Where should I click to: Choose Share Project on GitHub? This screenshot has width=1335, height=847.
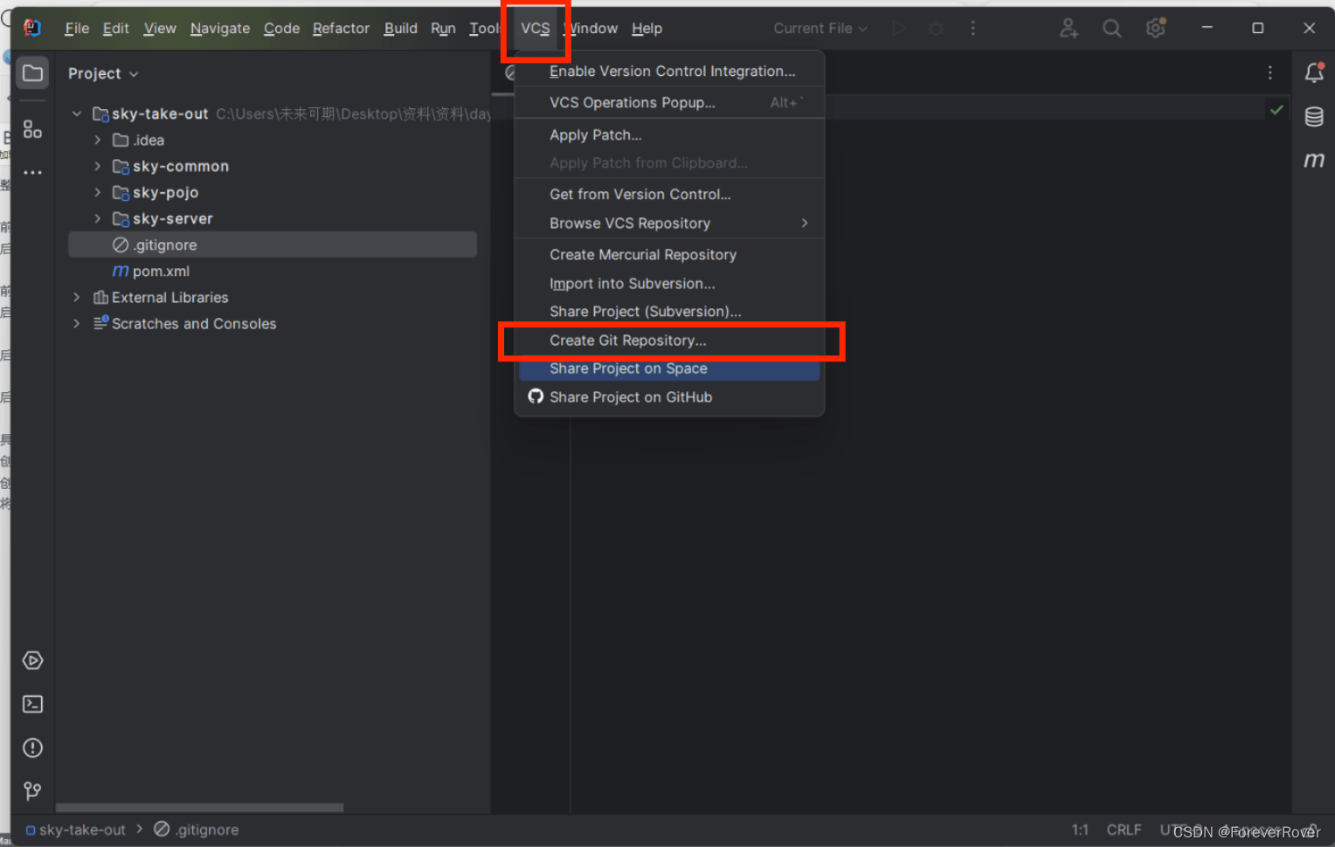(669, 397)
